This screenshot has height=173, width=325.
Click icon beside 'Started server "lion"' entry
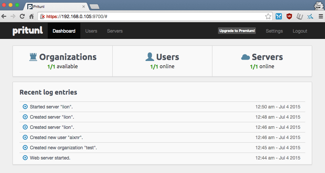(25, 107)
